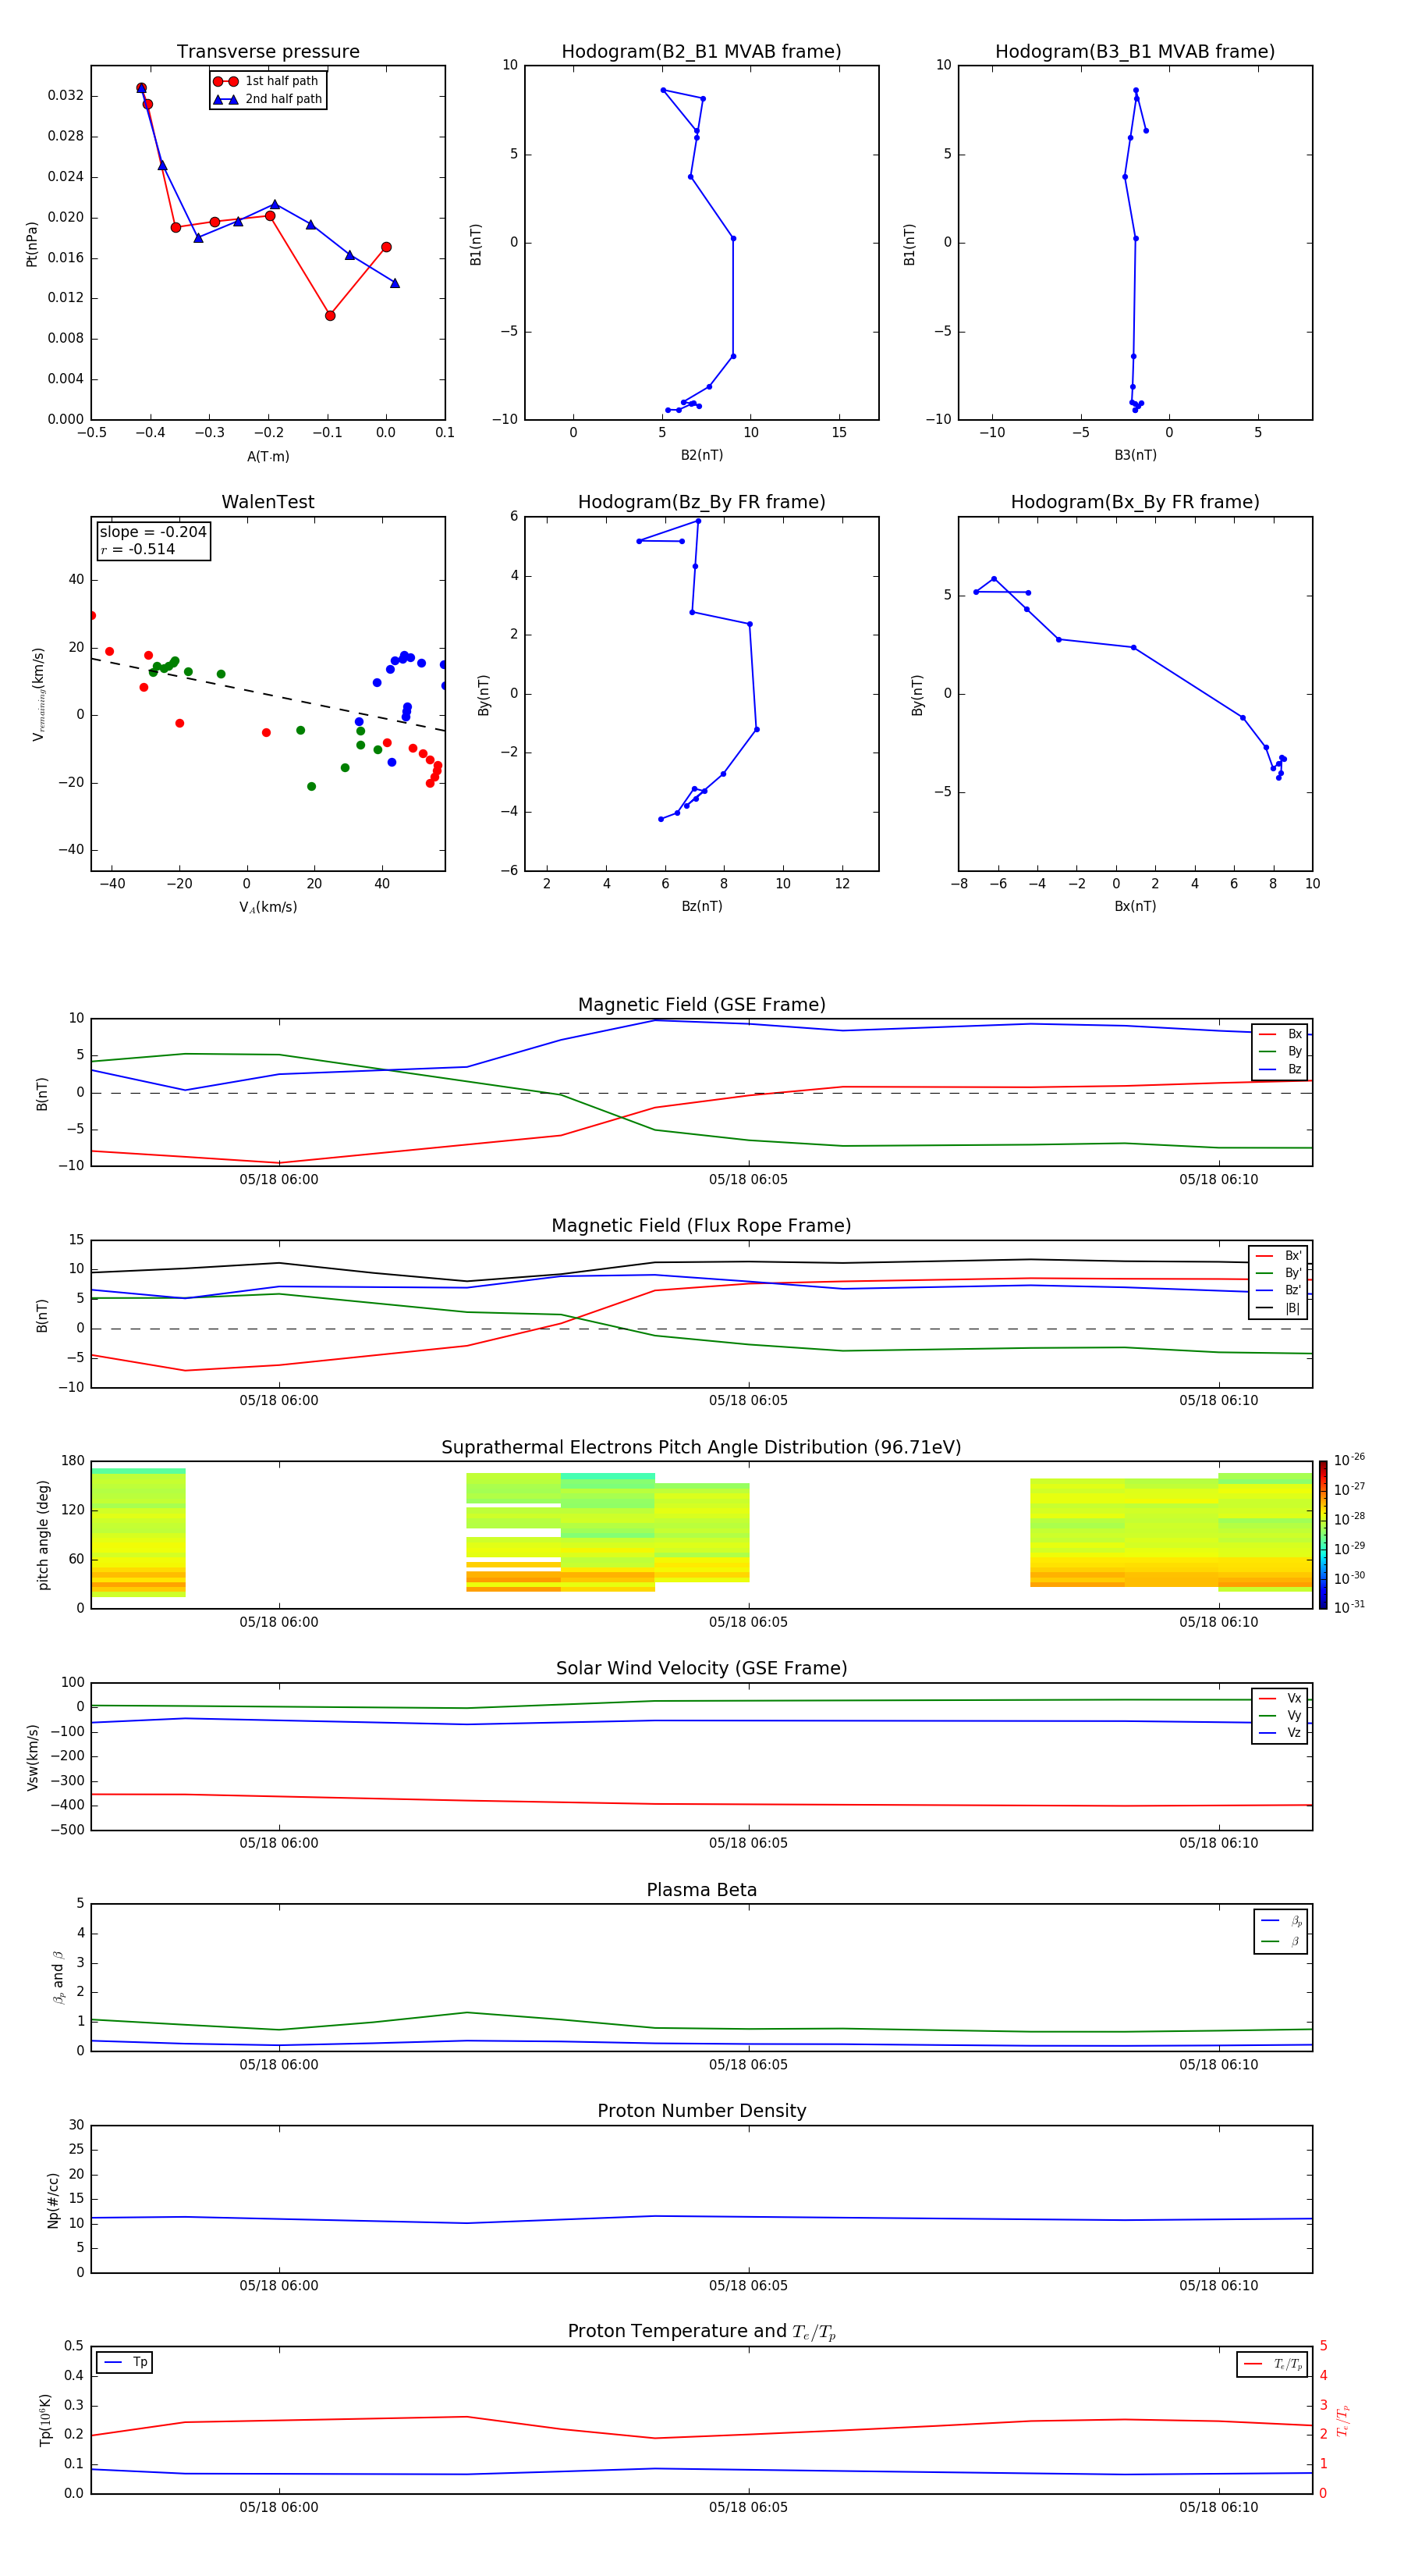Select the 'Bx' legend entry in GSE plot
1404x2576 pixels.
[x=1280, y=1034]
